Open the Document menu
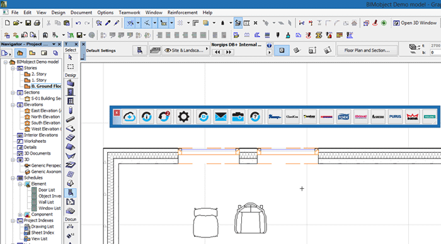Viewport: 441px width, 244px height. (x=81, y=13)
